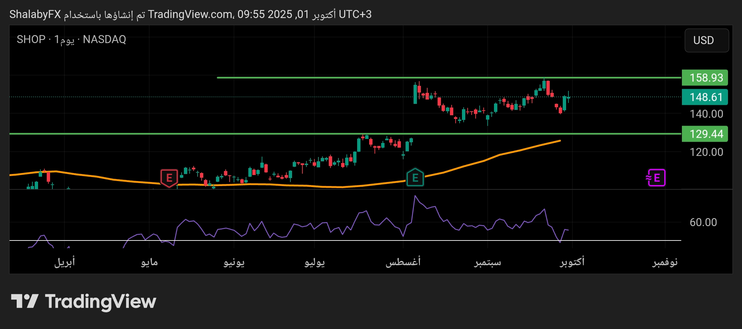Click the SHOP symbol title
The height and width of the screenshot is (329, 742).
31,39
